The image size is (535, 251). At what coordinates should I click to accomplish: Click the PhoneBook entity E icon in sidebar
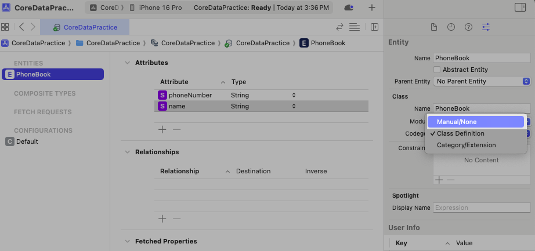coord(9,74)
